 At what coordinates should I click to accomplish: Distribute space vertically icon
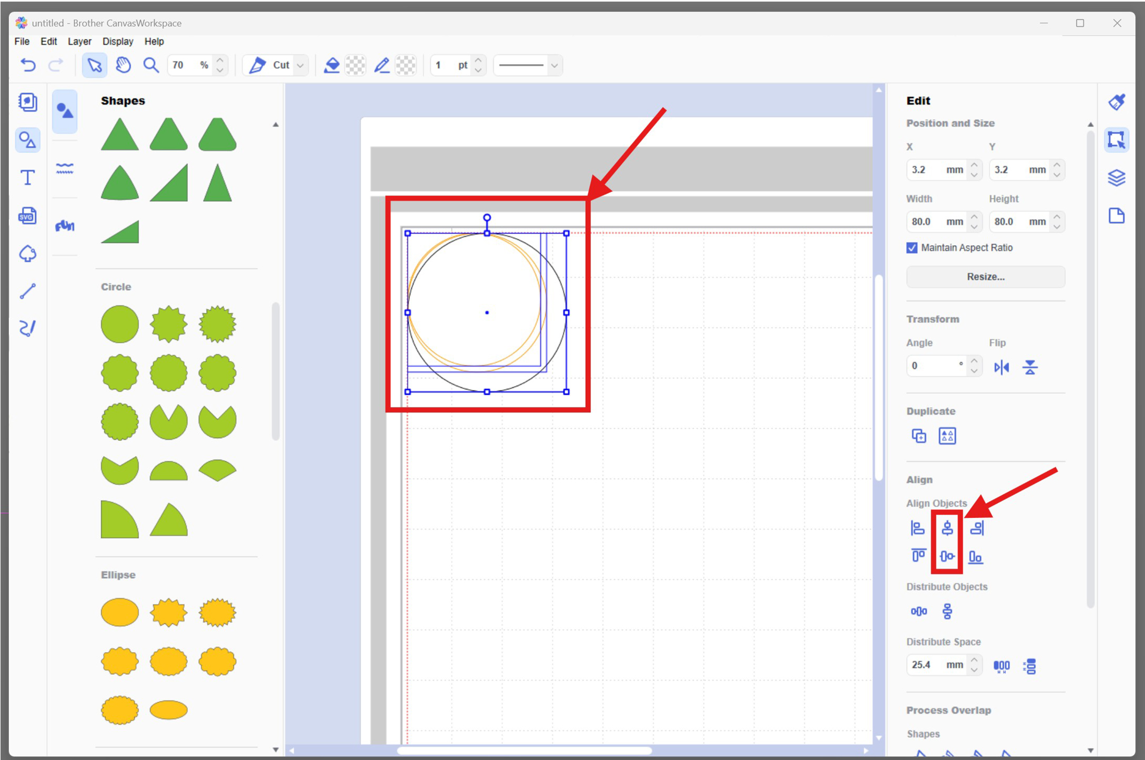[1029, 666]
